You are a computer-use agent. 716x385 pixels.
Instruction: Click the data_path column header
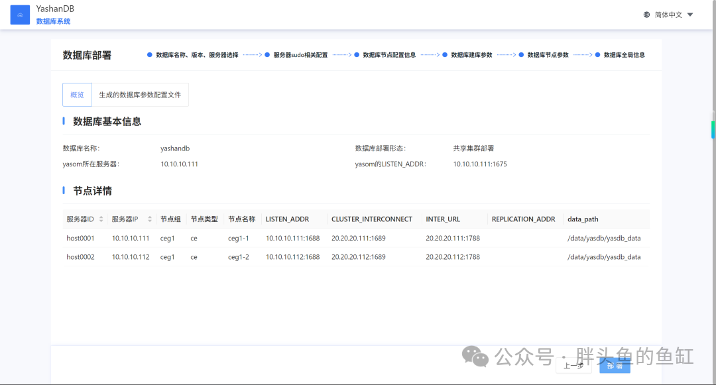point(583,219)
